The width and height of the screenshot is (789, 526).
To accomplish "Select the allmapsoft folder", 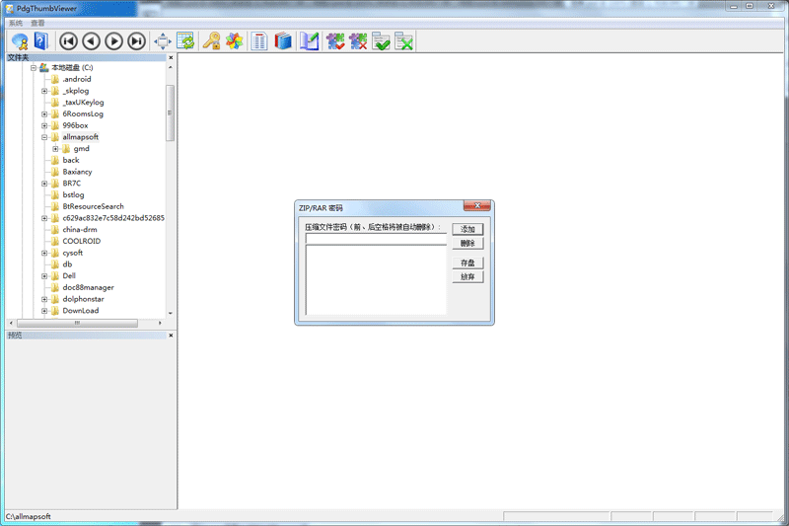I will pyautogui.click(x=81, y=137).
